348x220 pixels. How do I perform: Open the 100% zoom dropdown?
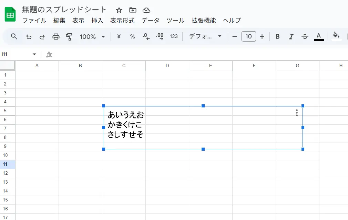92,37
